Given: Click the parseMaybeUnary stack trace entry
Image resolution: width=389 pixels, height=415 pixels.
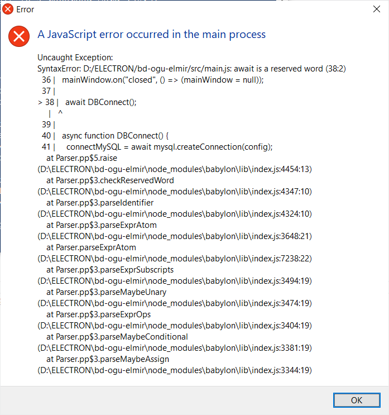Looking at the screenshot, I should click(x=106, y=292).
